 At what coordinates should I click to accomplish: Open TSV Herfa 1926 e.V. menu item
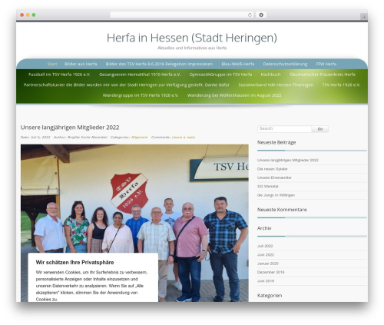tap(341, 85)
